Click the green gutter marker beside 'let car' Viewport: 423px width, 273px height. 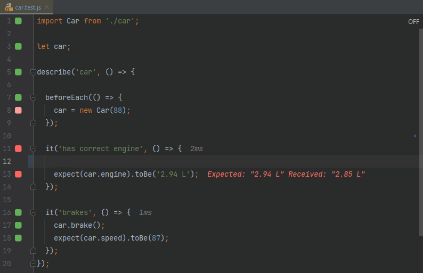[18, 46]
